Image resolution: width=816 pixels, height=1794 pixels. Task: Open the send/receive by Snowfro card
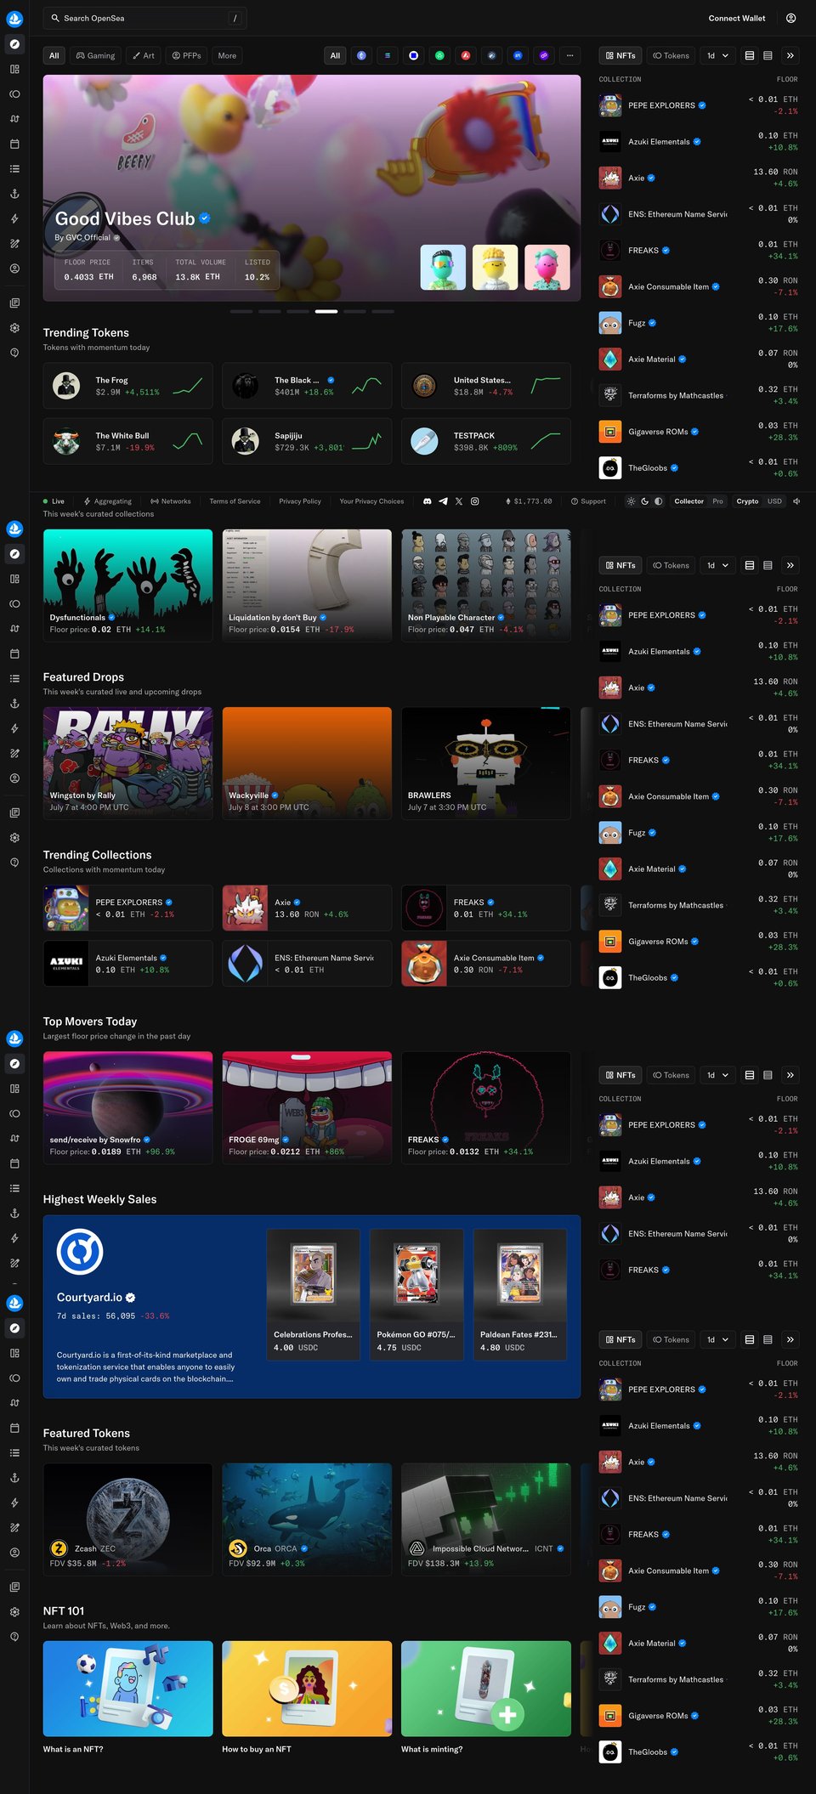click(x=128, y=1107)
